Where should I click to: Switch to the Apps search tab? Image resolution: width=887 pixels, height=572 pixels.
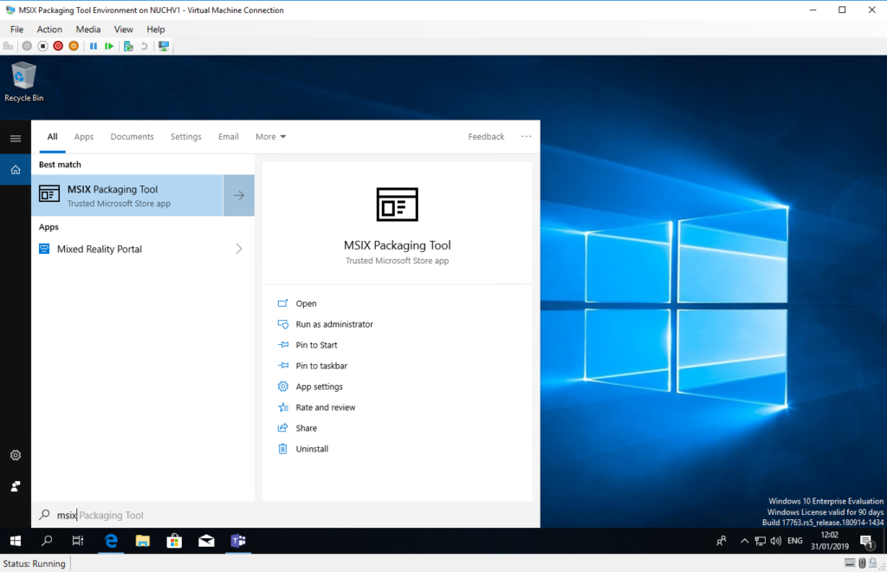pos(84,137)
